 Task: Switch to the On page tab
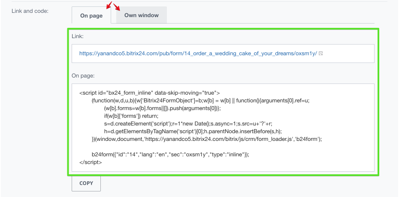point(91,15)
